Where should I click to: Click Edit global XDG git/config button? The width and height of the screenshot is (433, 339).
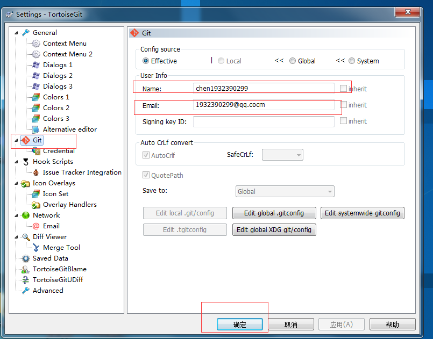coord(274,230)
